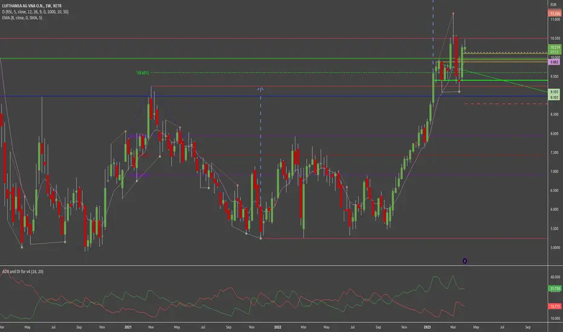Click the 2021 label on the time axis
This screenshot has width=563, height=332.
coord(128,327)
